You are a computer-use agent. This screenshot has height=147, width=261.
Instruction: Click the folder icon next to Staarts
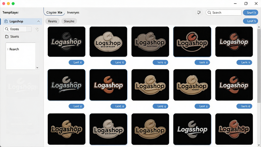click(x=7, y=36)
